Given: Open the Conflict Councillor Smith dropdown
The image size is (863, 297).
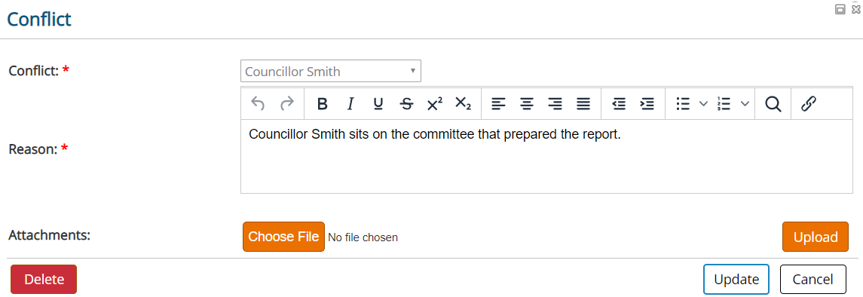Looking at the screenshot, I should tap(331, 72).
